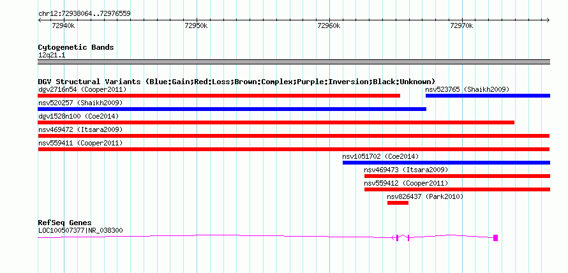Click the red bar beneath nsv469472

tap(294, 136)
